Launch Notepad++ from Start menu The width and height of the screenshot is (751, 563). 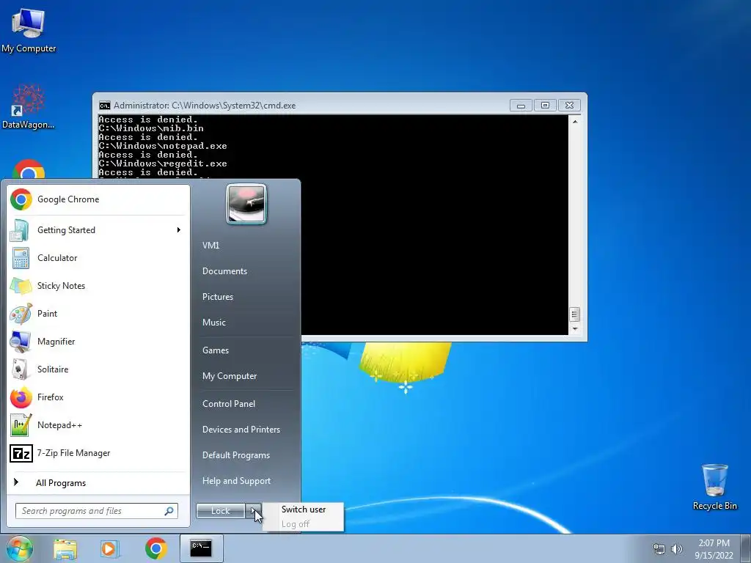(x=98, y=425)
